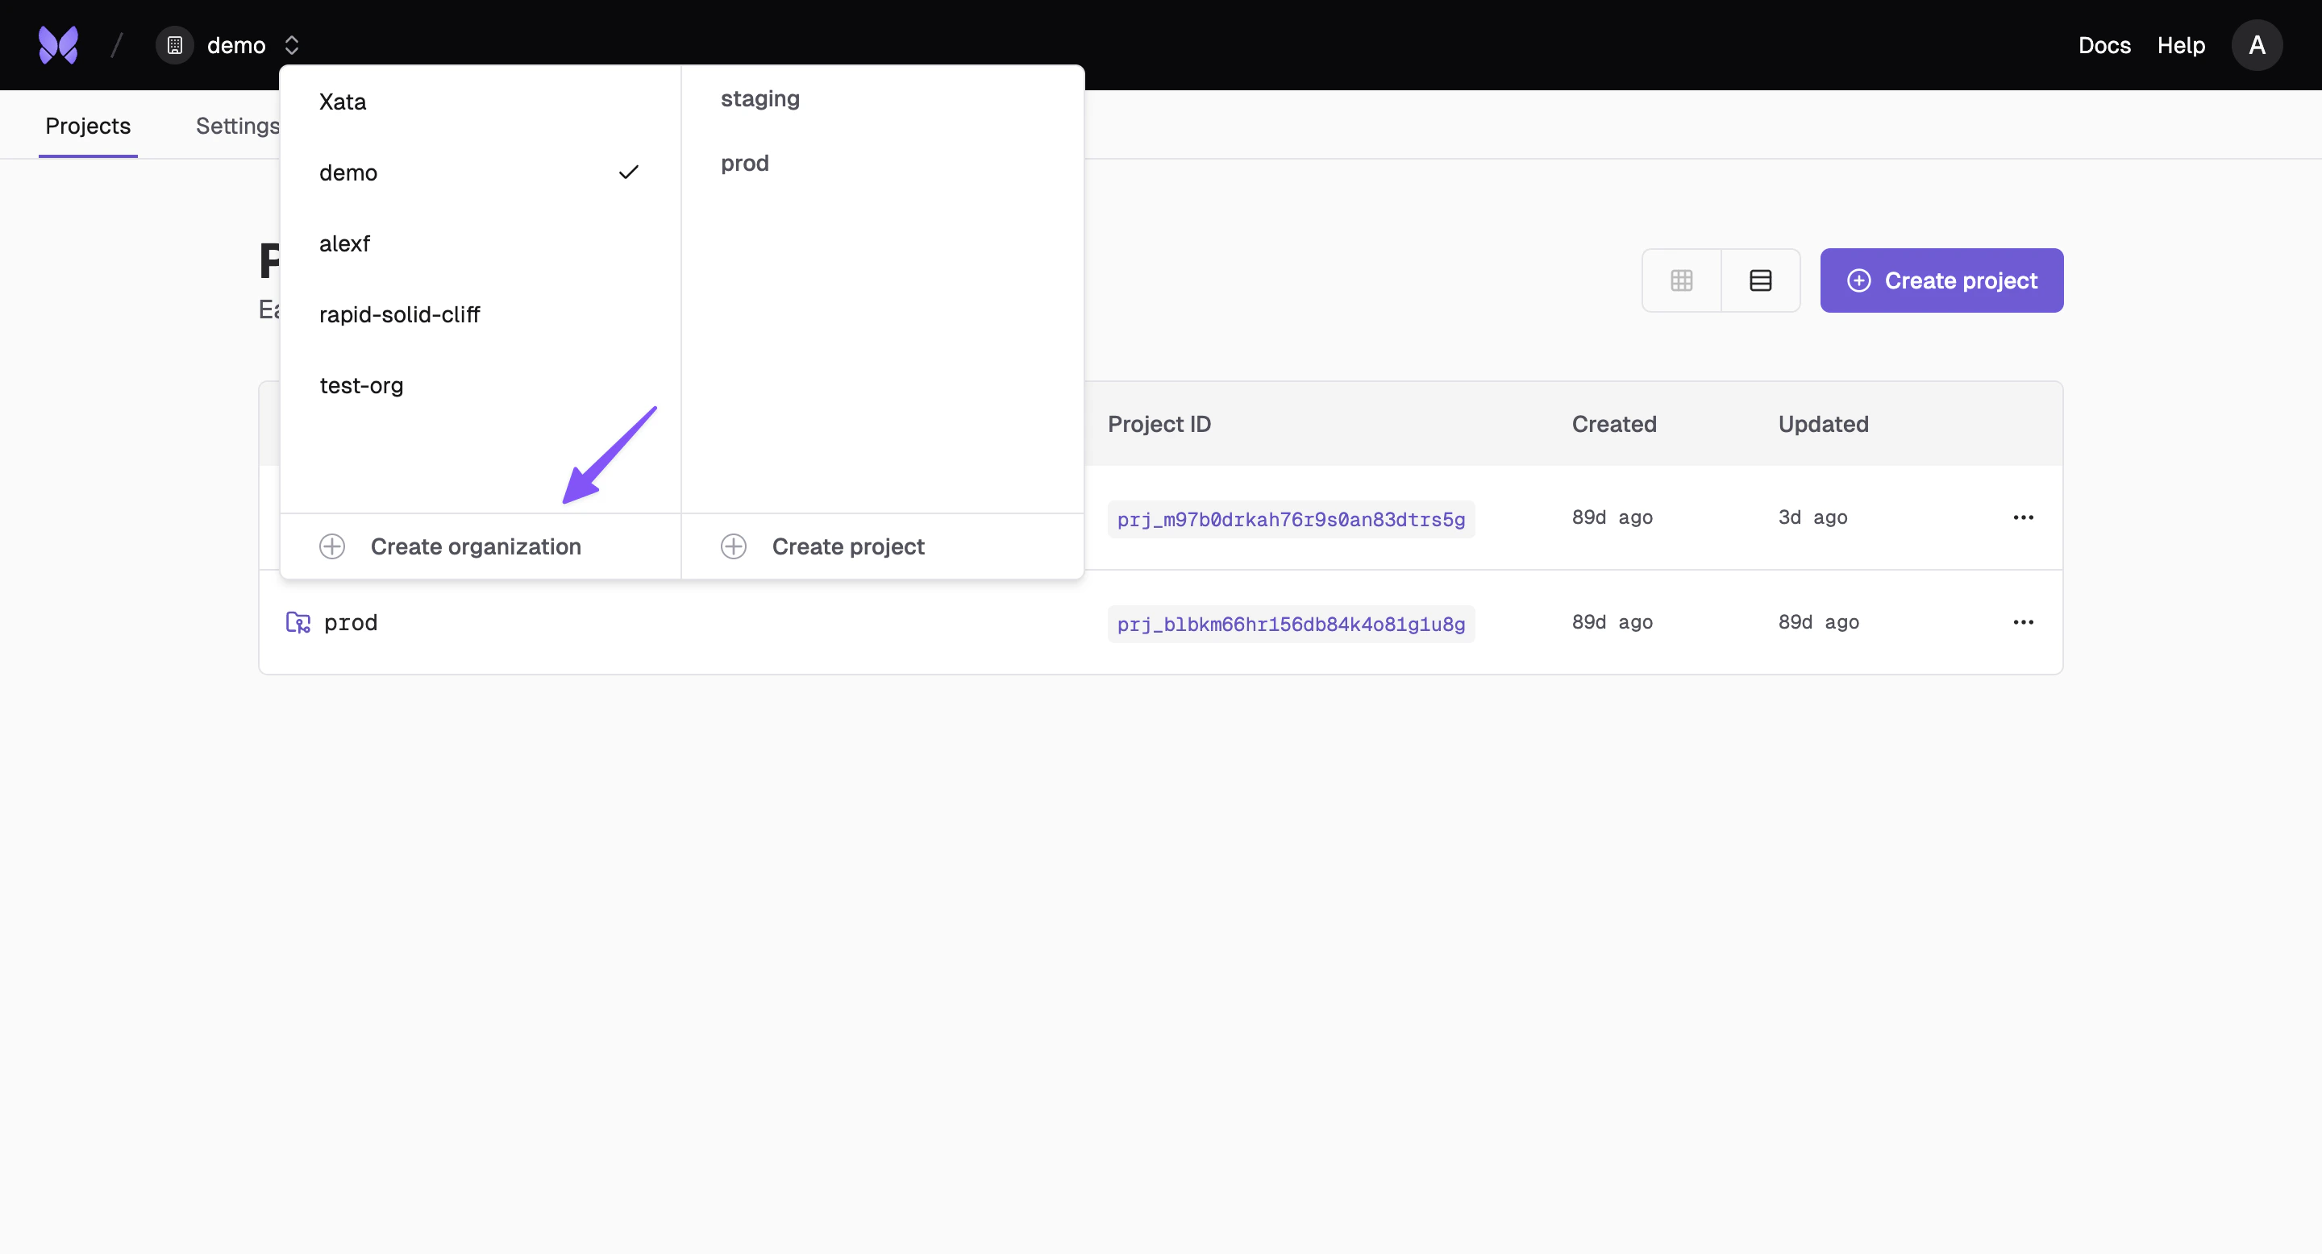Open the actions menu for the prod project
The height and width of the screenshot is (1254, 2322).
coord(2023,621)
